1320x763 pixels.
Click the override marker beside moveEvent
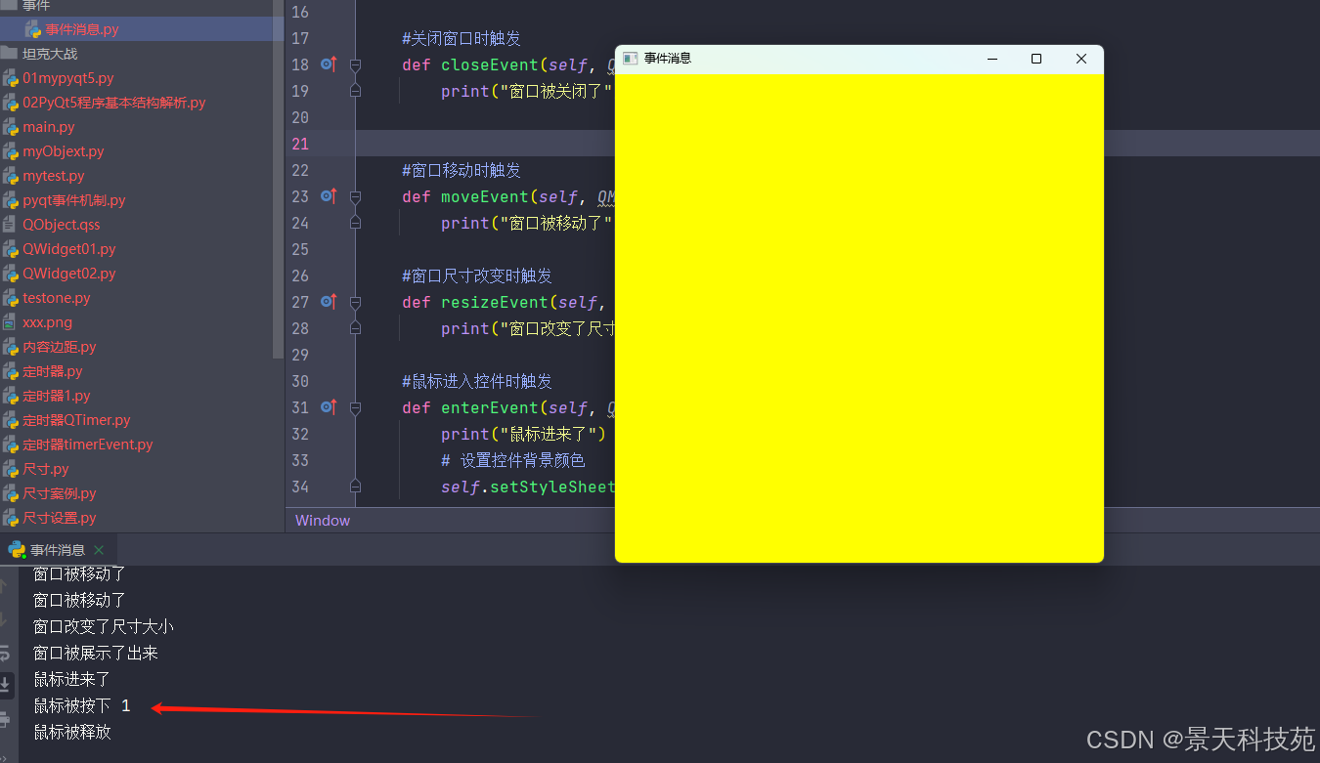click(x=329, y=196)
